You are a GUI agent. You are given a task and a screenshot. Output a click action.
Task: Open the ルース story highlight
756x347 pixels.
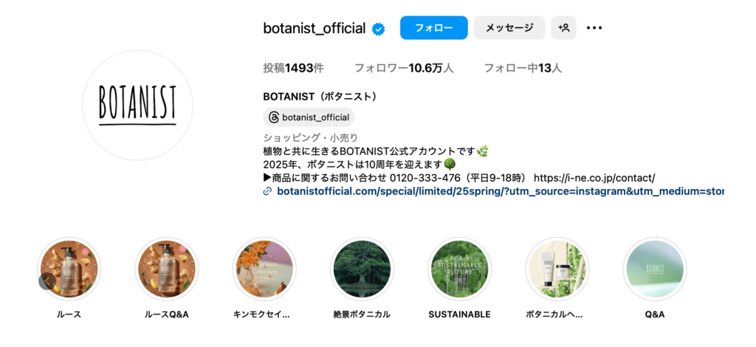tap(69, 269)
